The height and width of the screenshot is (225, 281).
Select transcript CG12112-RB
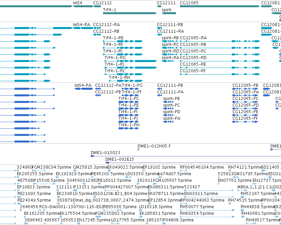tap(97, 35)
